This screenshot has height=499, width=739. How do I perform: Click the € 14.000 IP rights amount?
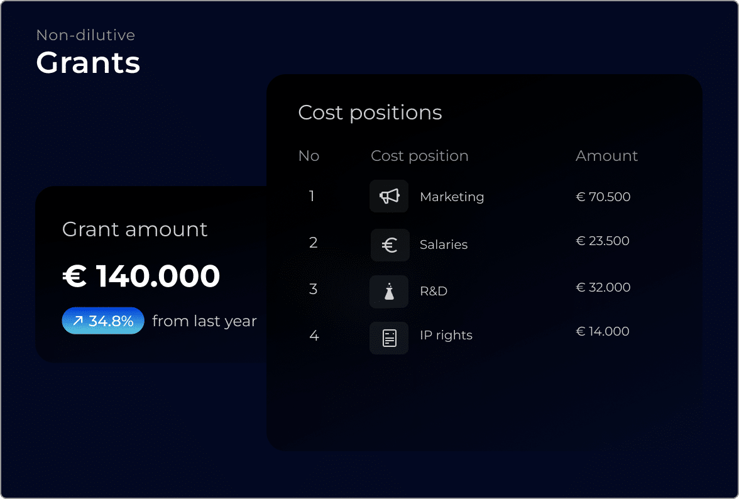click(x=603, y=331)
